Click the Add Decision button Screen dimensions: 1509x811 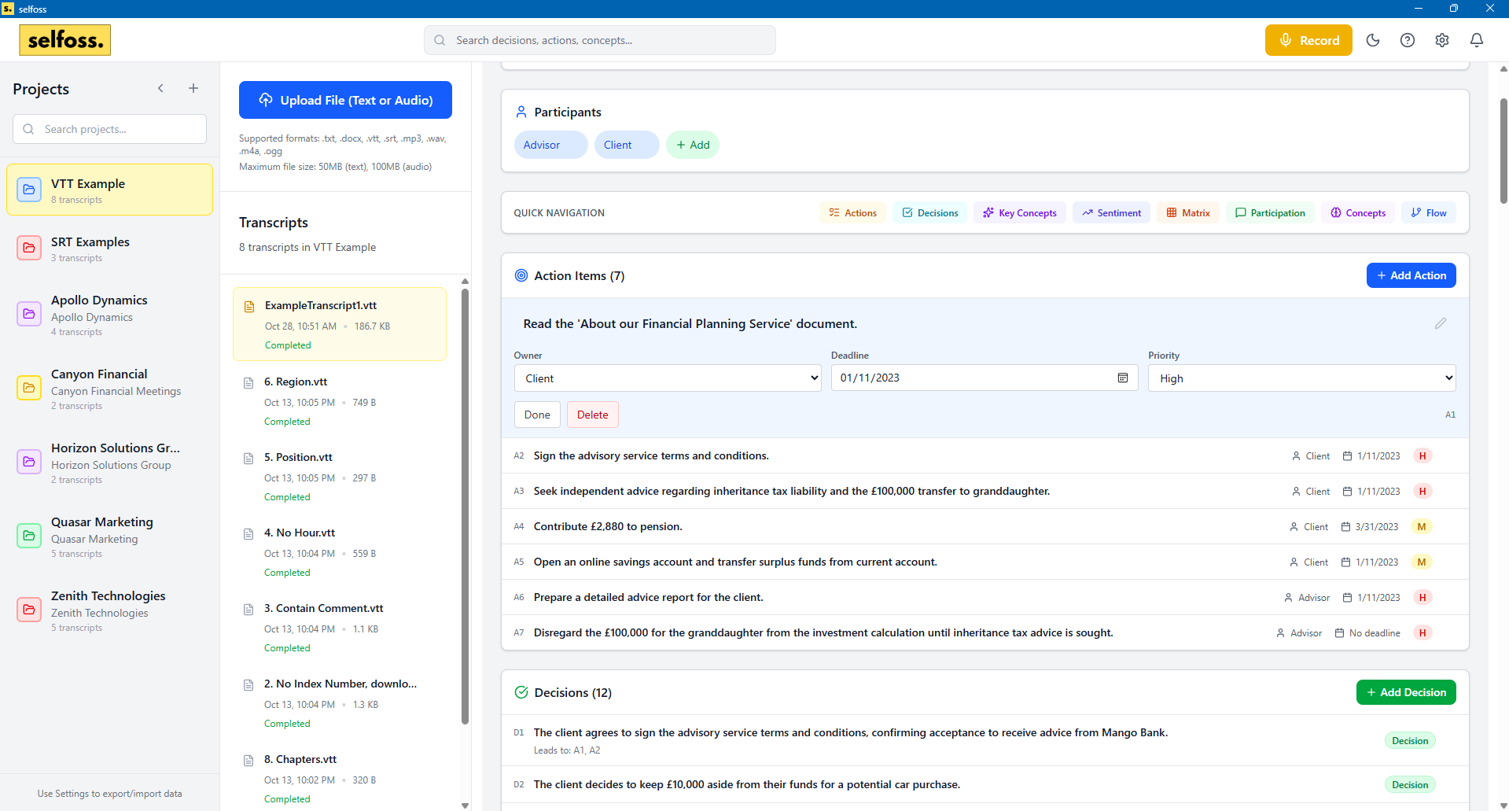(1406, 692)
